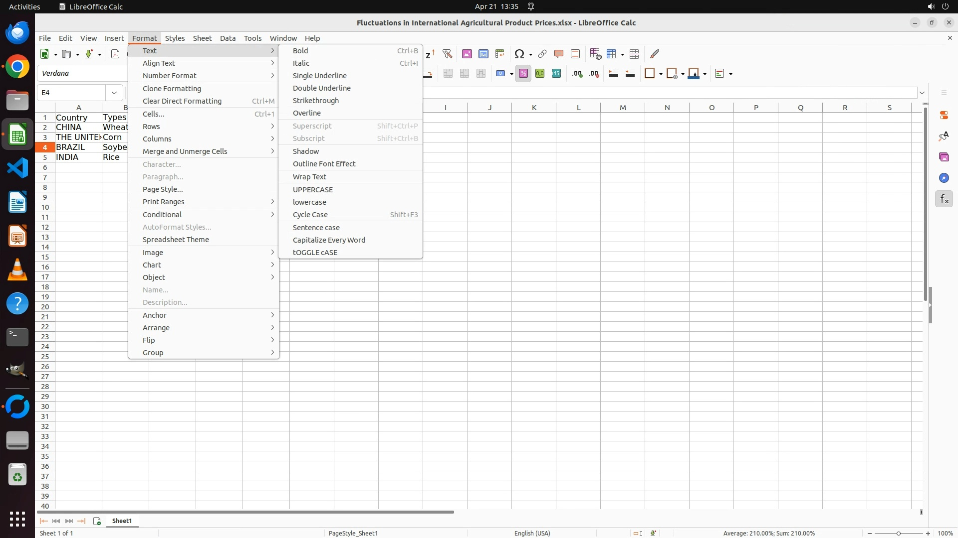The image size is (958, 538).
Task: Toggle the Shadow text effect
Action: [x=306, y=151]
